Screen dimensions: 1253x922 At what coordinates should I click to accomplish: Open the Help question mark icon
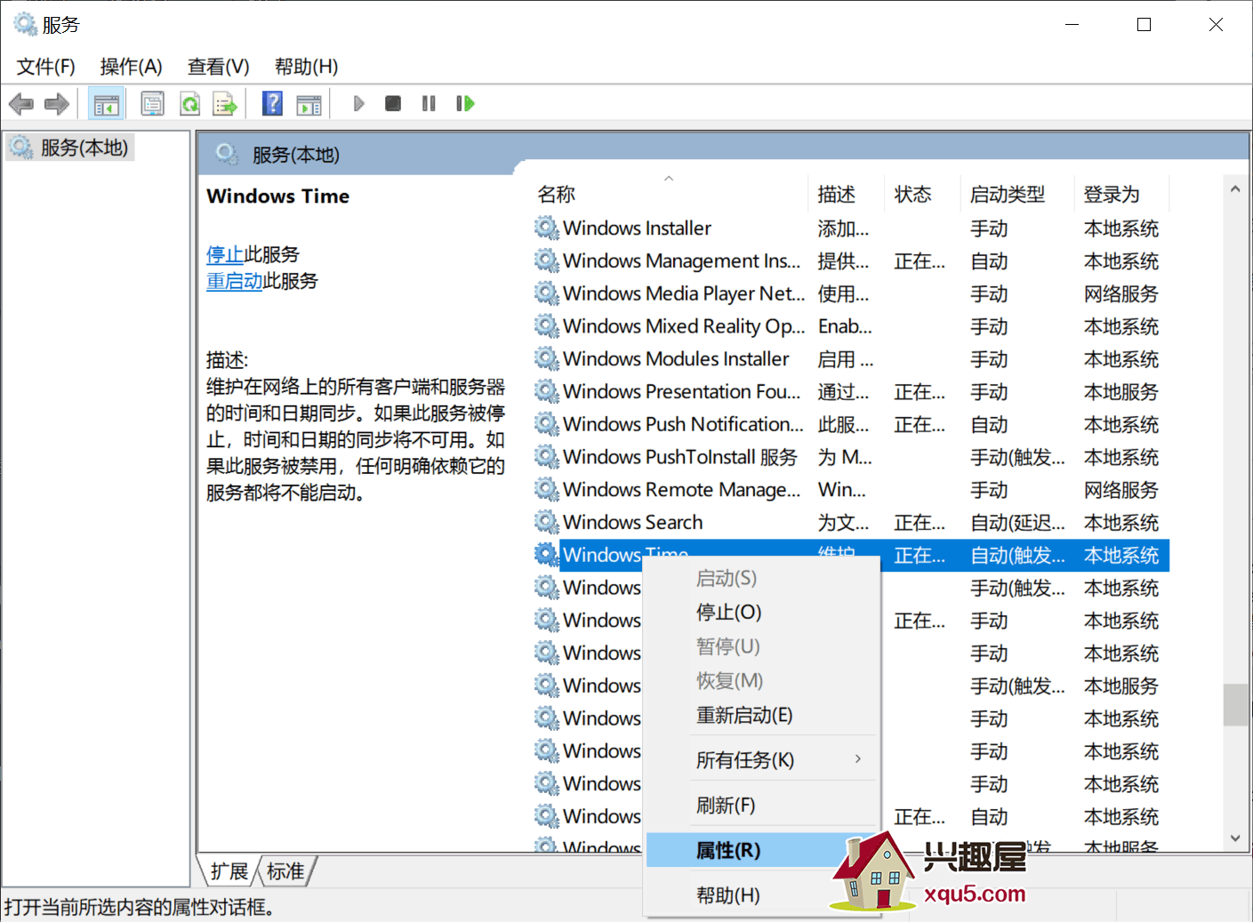point(272,104)
